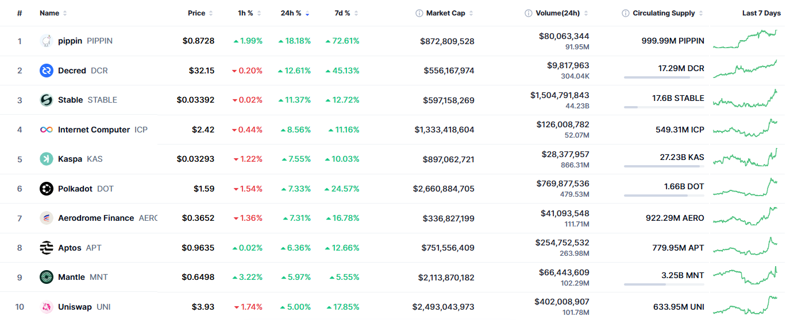Sort by 1h % column header
Viewport: 790px width, 320px height.
click(x=245, y=13)
